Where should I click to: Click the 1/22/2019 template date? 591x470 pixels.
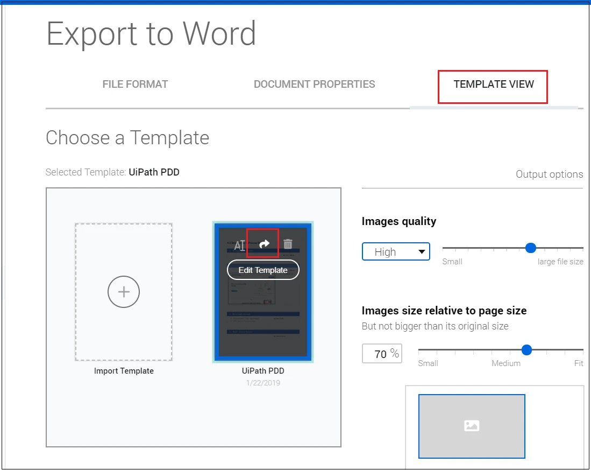click(263, 383)
